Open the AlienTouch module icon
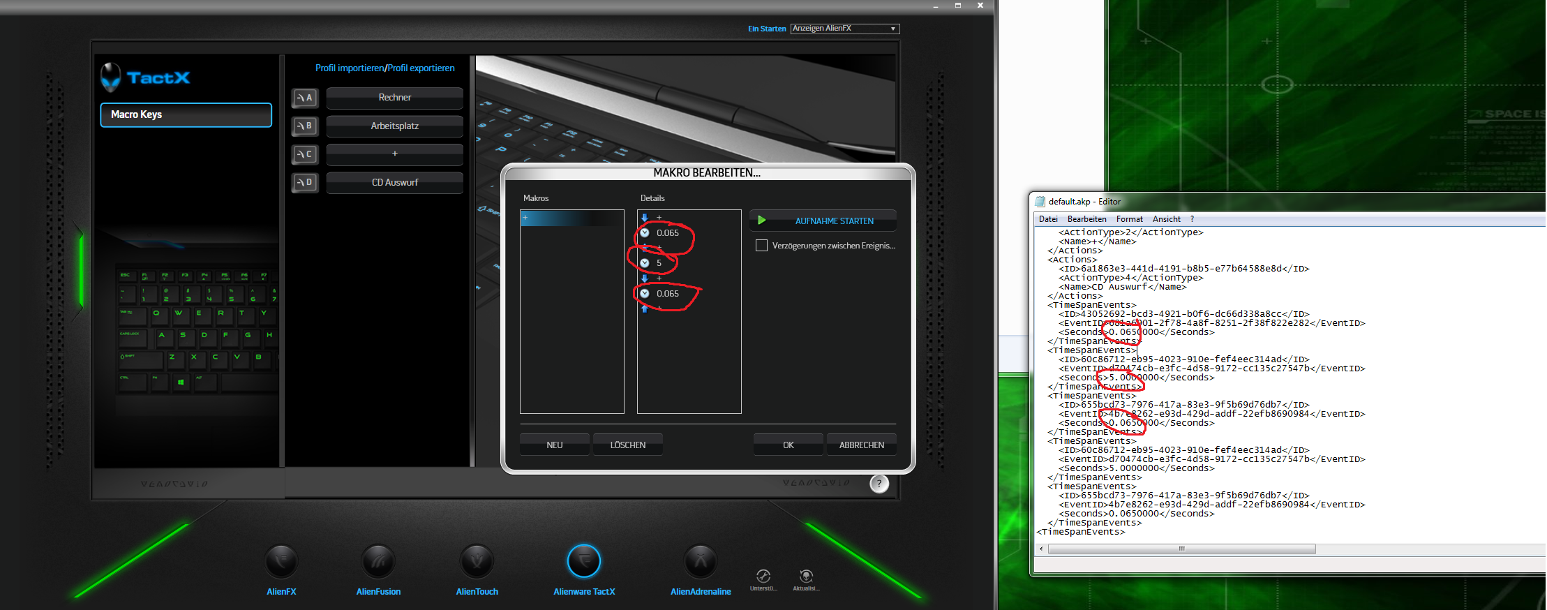 [x=477, y=562]
